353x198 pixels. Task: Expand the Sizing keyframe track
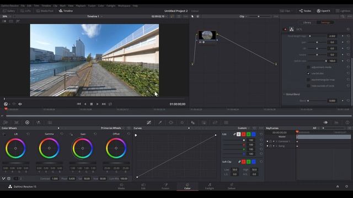click(277, 146)
